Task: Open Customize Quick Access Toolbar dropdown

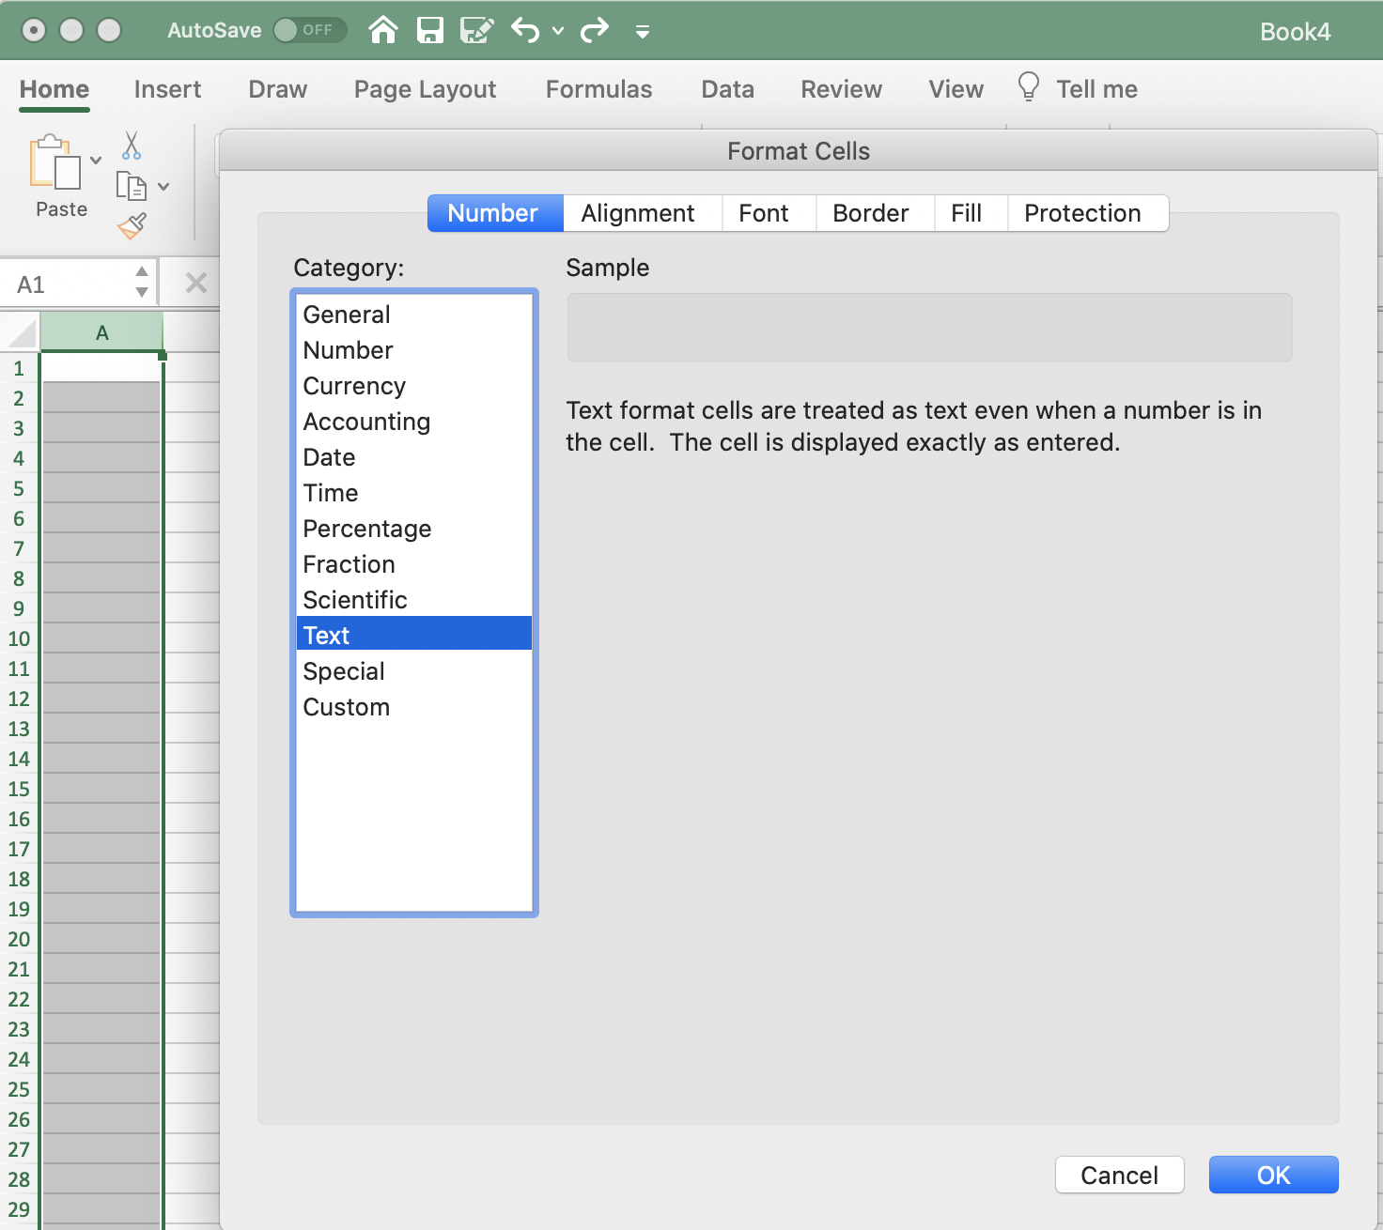Action: pos(643,32)
